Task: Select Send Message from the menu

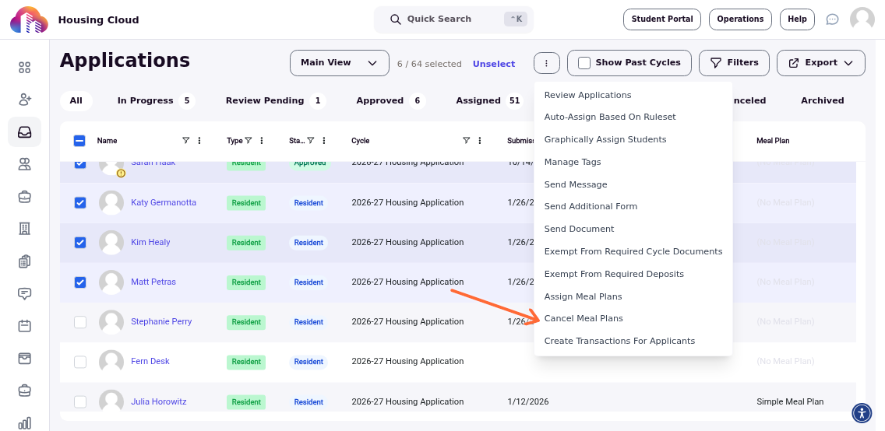Action: [x=576, y=185]
